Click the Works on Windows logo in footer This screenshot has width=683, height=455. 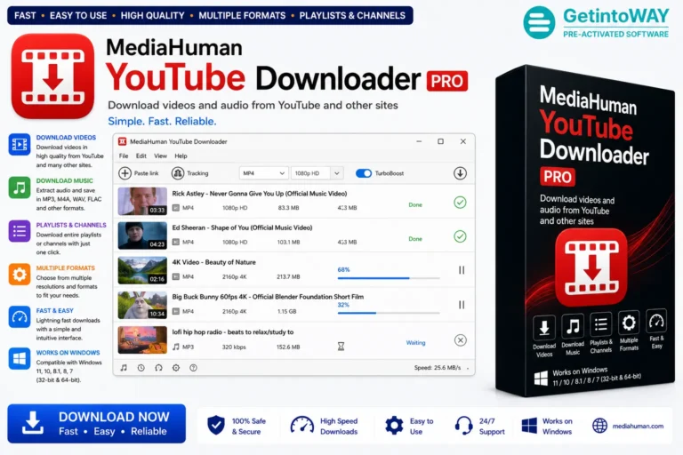pyautogui.click(x=529, y=426)
